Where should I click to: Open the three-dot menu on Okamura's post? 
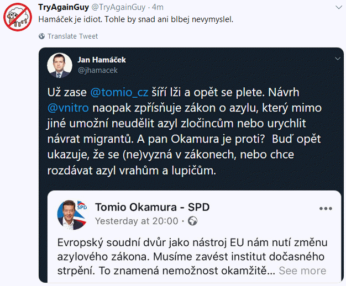pos(326,208)
